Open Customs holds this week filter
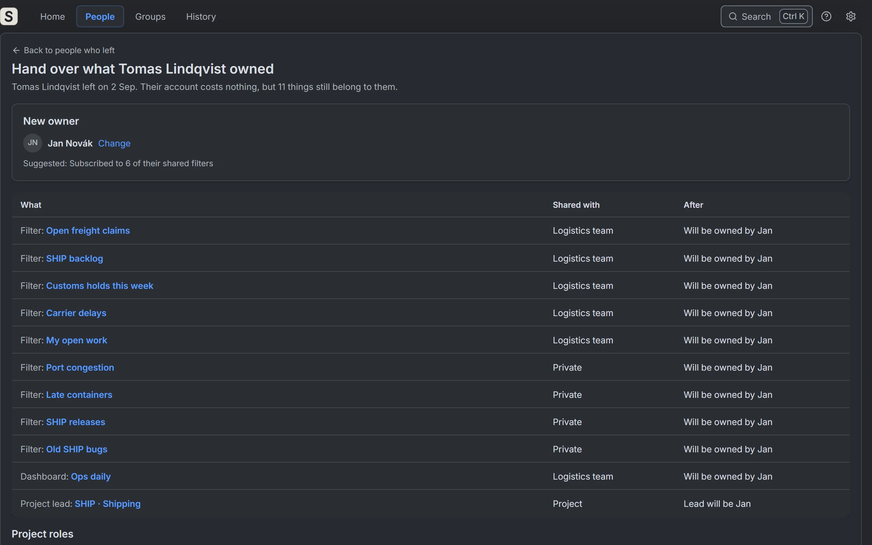Viewport: 872px width, 545px height. (x=100, y=286)
